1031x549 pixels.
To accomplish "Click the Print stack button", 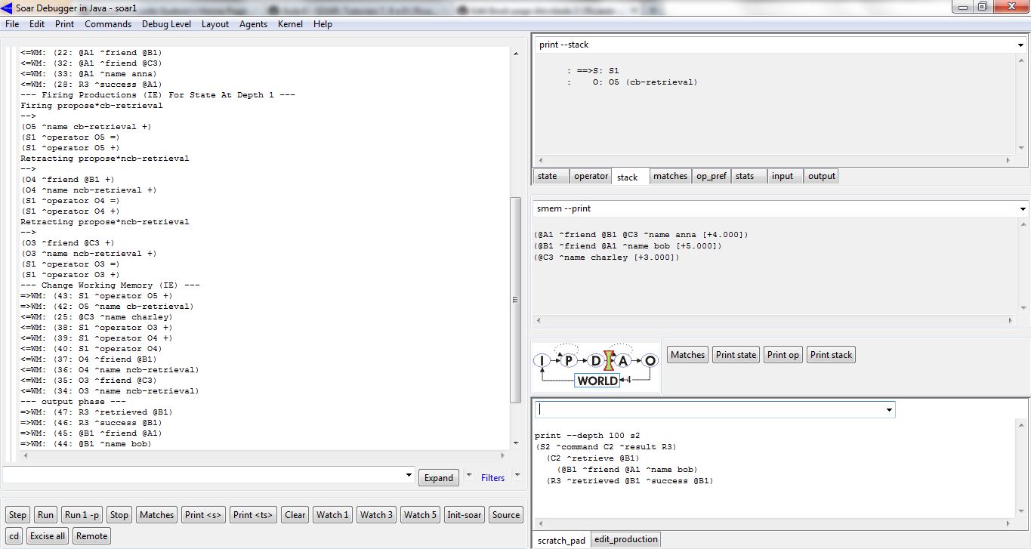I will coord(831,355).
